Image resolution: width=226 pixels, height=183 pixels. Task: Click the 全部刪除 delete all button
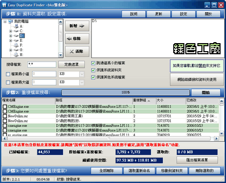pos(106,171)
